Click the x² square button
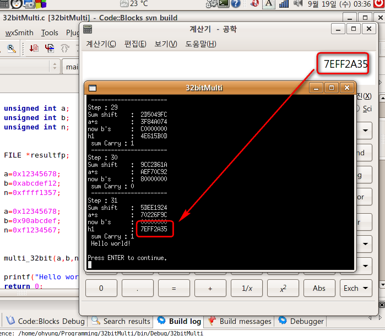This screenshot has height=336, width=385. tap(283, 288)
